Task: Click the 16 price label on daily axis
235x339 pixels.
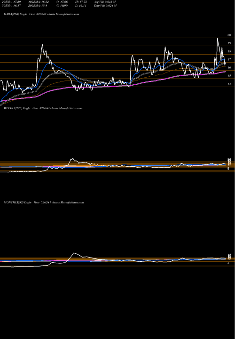Action: click(x=229, y=68)
